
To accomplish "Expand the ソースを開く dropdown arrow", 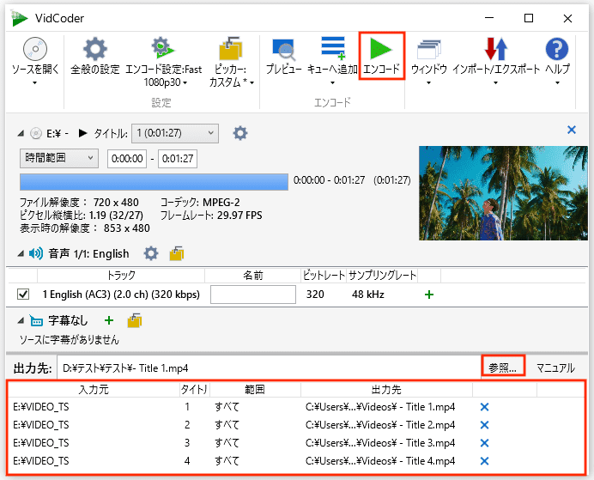I will click(x=34, y=83).
